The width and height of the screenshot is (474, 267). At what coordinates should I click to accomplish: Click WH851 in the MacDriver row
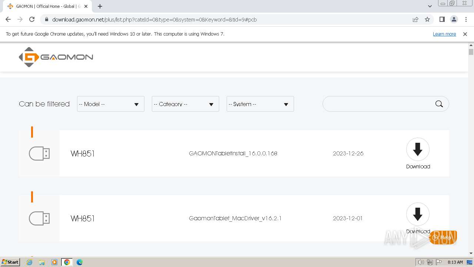(83, 218)
